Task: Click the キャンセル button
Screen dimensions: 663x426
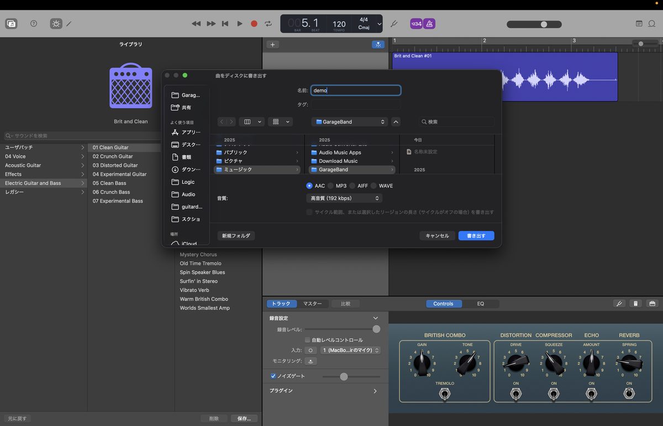Action: (x=437, y=235)
